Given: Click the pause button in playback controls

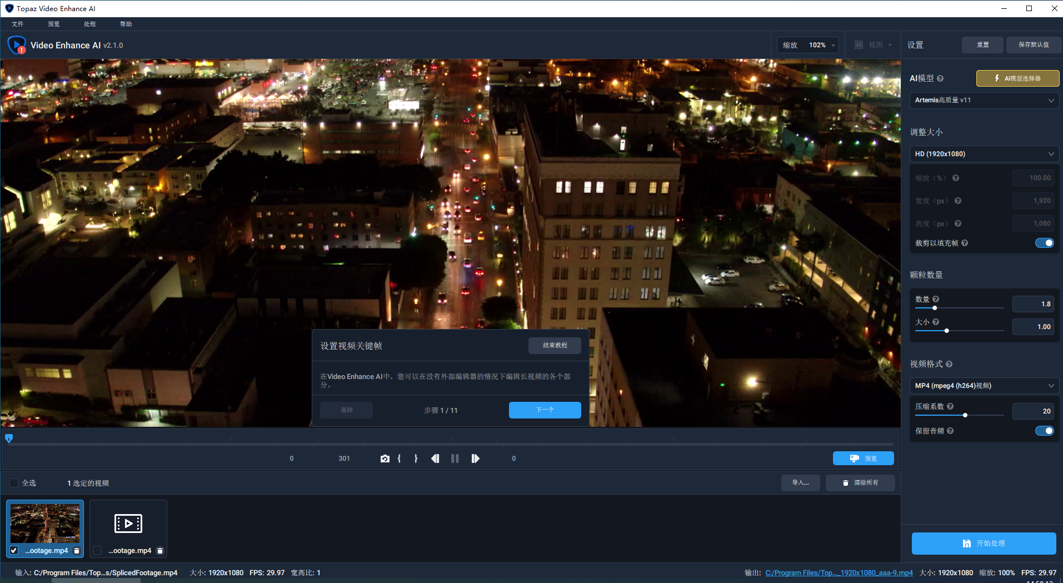Looking at the screenshot, I should point(455,459).
